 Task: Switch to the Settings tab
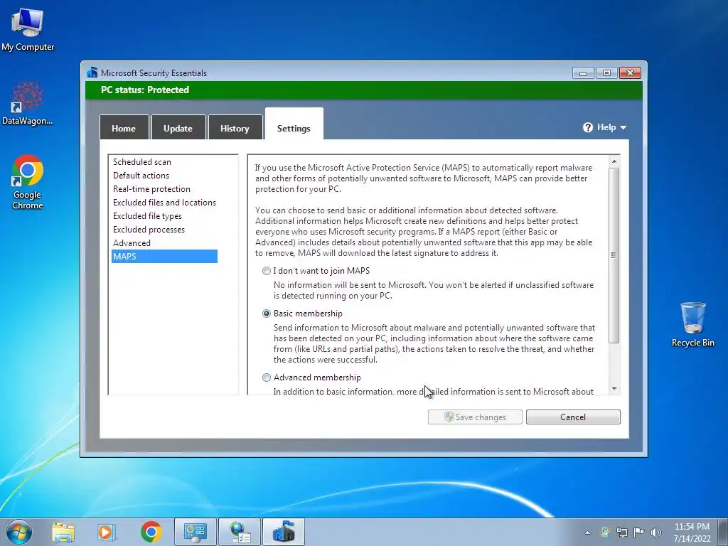pyautogui.click(x=294, y=124)
